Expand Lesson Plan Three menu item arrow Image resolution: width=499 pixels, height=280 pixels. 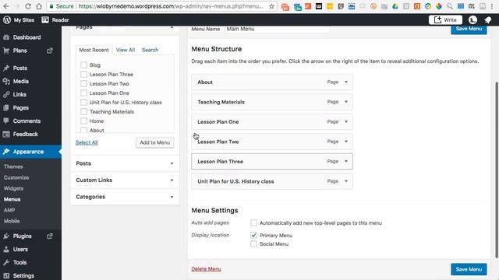346,161
